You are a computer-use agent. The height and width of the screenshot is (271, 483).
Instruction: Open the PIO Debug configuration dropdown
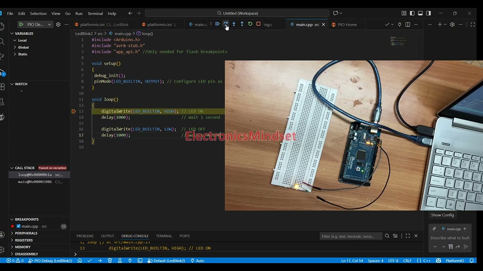coord(49,24)
